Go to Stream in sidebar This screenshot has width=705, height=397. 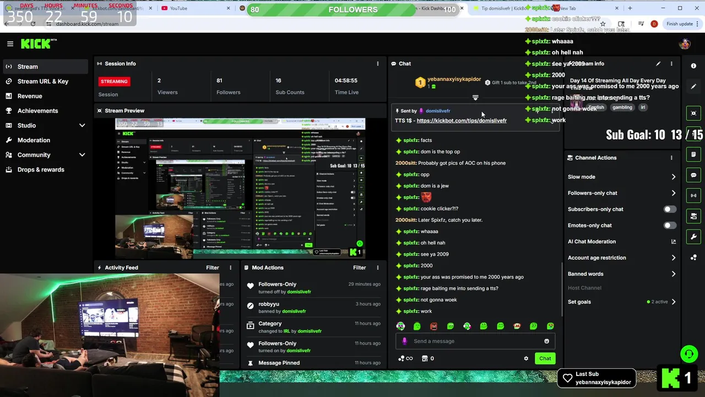(x=45, y=67)
